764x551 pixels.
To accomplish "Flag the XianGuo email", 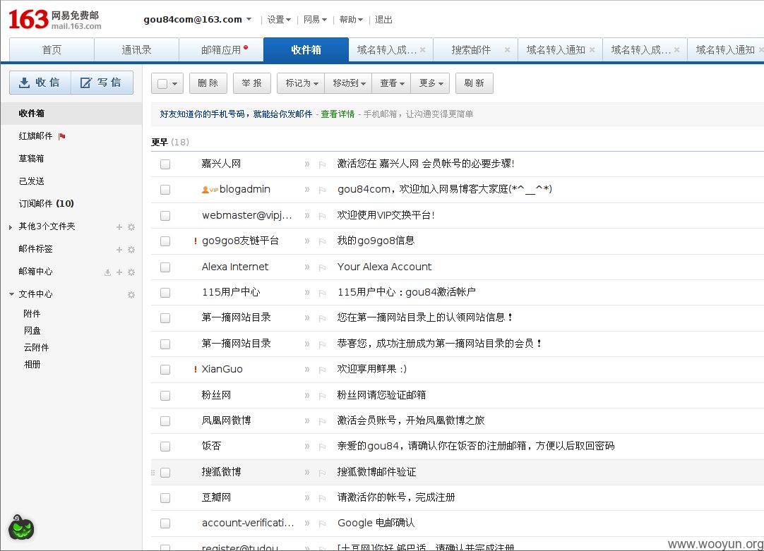I will (x=322, y=370).
